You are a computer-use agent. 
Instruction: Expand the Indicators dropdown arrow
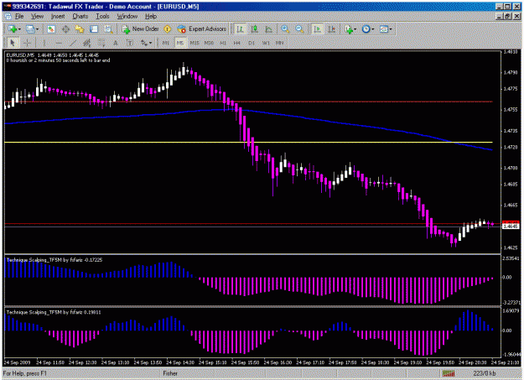[355, 29]
